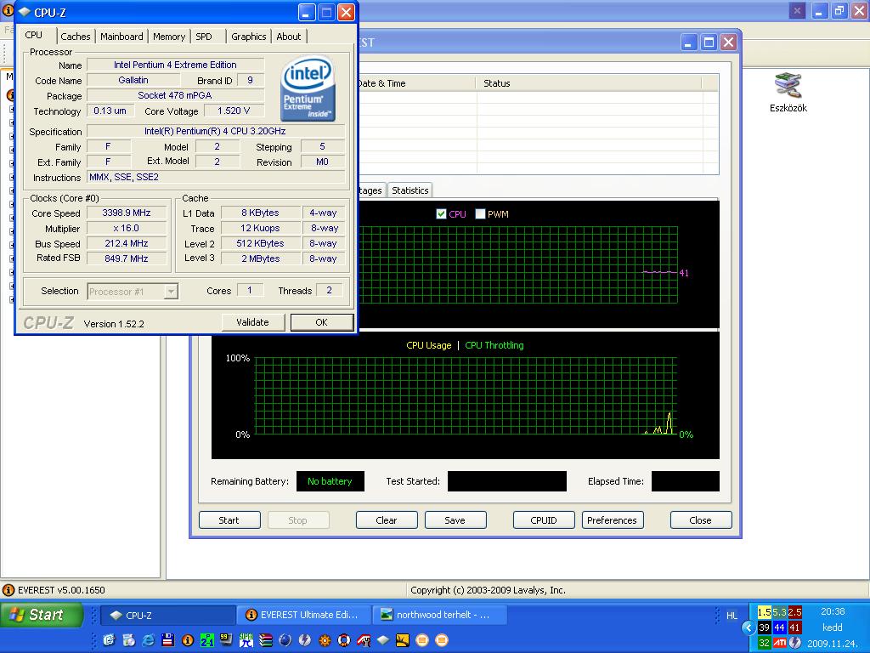Click the Name field Intel Pentium 4 Extreme Edition
The width and height of the screenshot is (870, 653).
coord(175,65)
